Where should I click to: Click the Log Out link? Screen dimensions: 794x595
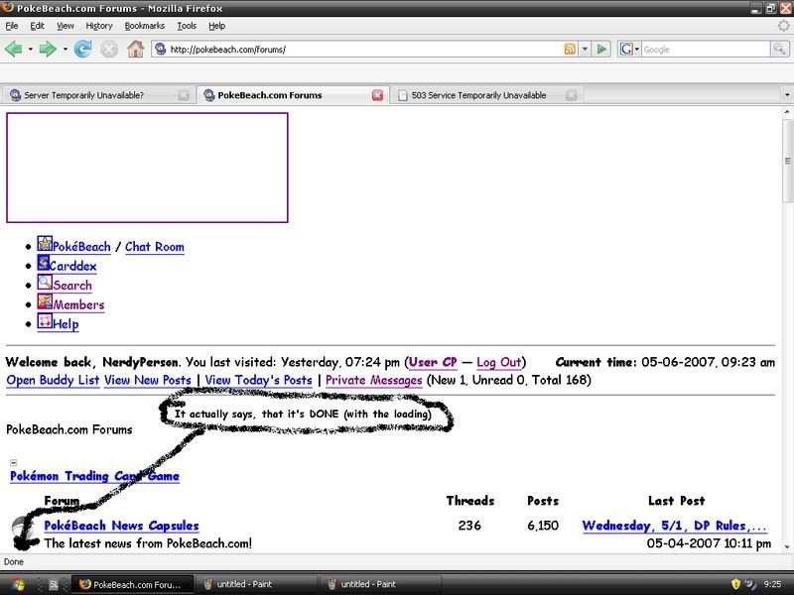(x=499, y=362)
